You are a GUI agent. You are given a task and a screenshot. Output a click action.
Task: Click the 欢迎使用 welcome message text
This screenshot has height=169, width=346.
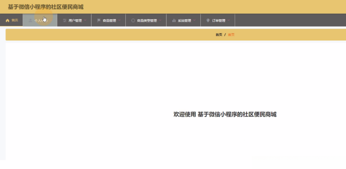point(225,114)
